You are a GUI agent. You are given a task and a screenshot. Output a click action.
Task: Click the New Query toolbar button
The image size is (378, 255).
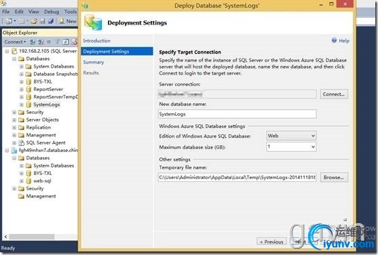click(x=68, y=21)
